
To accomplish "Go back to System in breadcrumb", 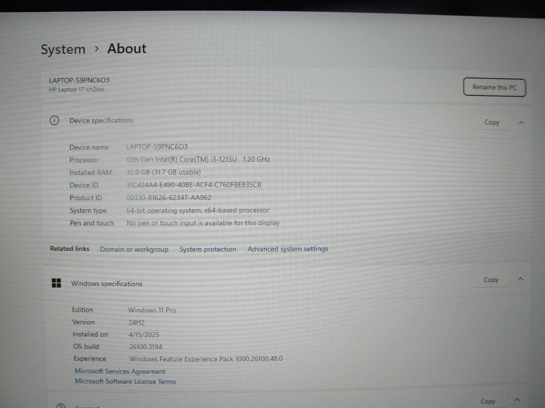I will pyautogui.click(x=63, y=49).
